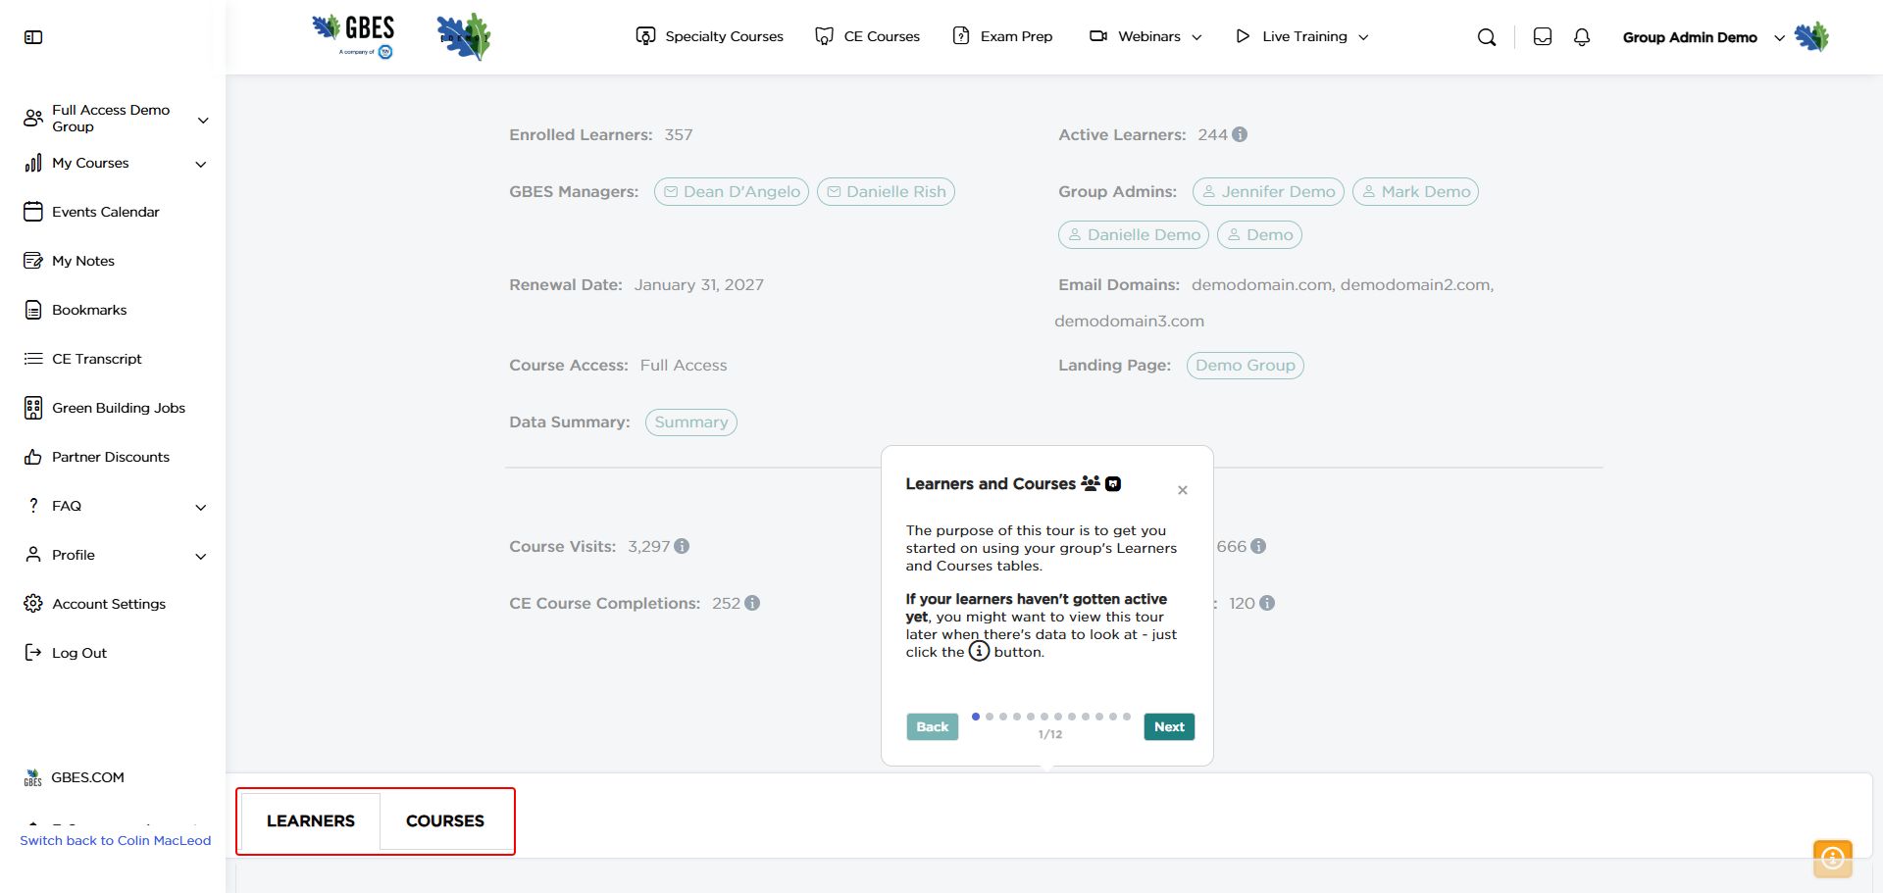
Task: Open the inbox tray icon
Action: [x=1543, y=37]
